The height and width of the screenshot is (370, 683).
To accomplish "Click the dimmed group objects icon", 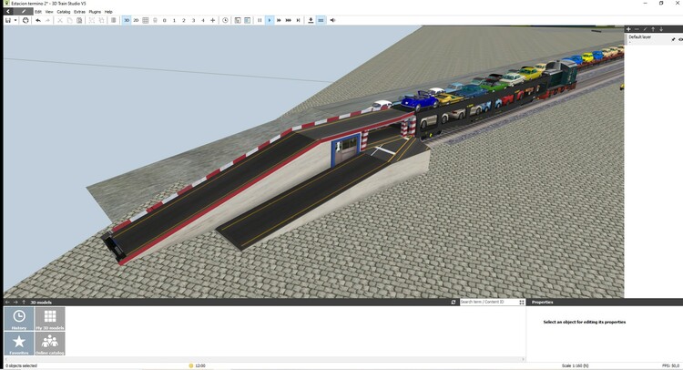I will click(91, 20).
